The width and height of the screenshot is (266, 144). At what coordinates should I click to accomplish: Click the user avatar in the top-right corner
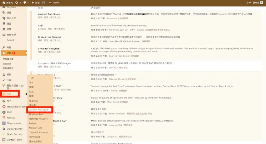(262, 3)
